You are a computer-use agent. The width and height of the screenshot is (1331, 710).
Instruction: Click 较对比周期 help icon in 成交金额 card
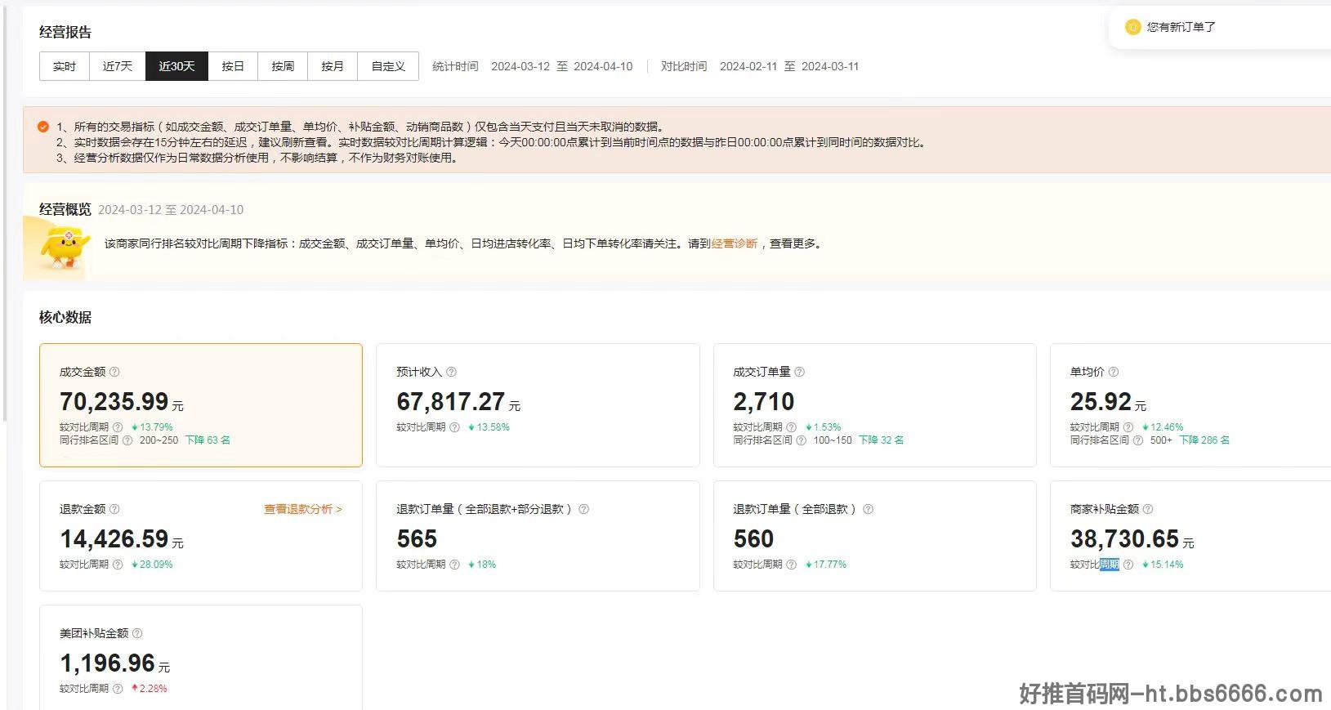point(118,427)
